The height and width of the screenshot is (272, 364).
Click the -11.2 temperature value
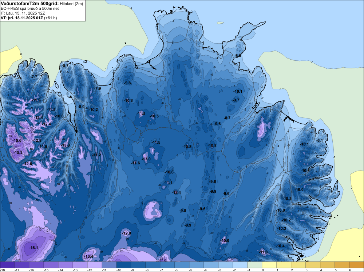[x=96, y=155]
